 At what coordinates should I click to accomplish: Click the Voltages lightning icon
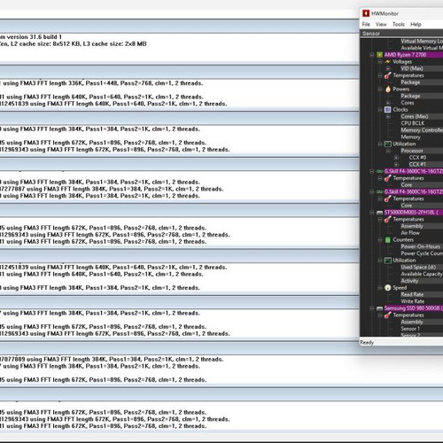pyautogui.click(x=388, y=61)
